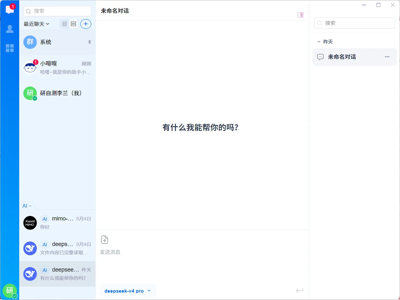Switch to card list view icon
The width and height of the screenshot is (400, 300).
74,24
